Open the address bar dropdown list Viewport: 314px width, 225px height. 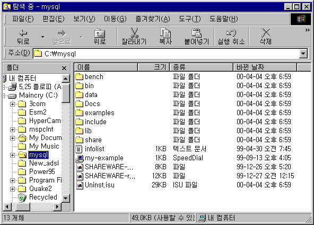tap(303, 54)
